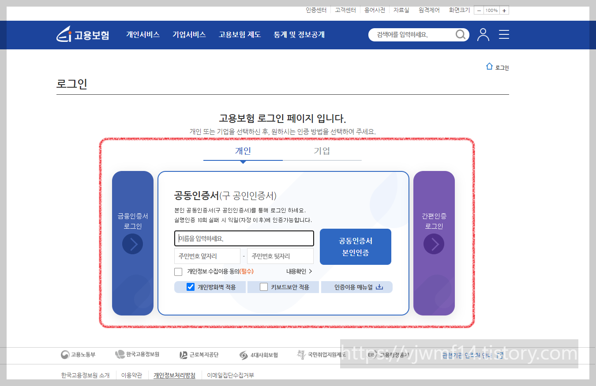Select 금융인증서 로그인 panel
The width and height of the screenshot is (596, 386).
(133, 243)
